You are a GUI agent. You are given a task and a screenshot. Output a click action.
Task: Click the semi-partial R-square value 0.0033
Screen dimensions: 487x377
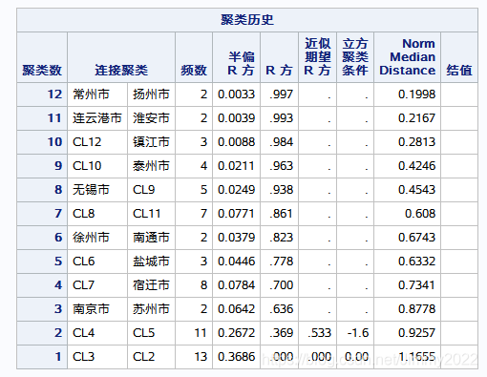pos(236,94)
